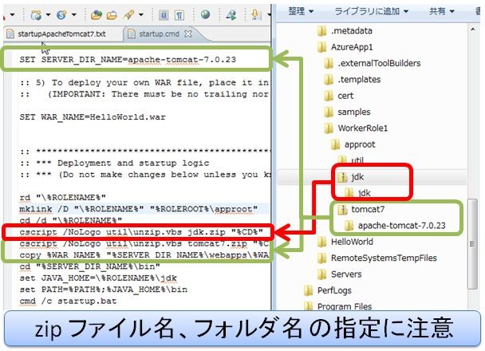Select the apache-tomcat-7.0.23 folder
The width and height of the screenshot is (485, 351).
pyautogui.click(x=402, y=226)
